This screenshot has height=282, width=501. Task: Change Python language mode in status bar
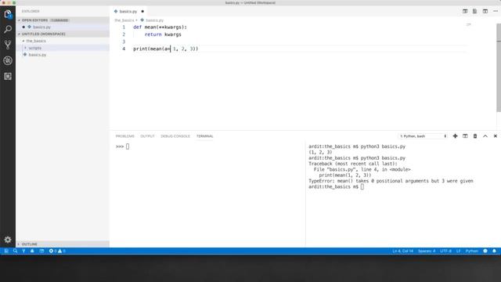[471, 251]
